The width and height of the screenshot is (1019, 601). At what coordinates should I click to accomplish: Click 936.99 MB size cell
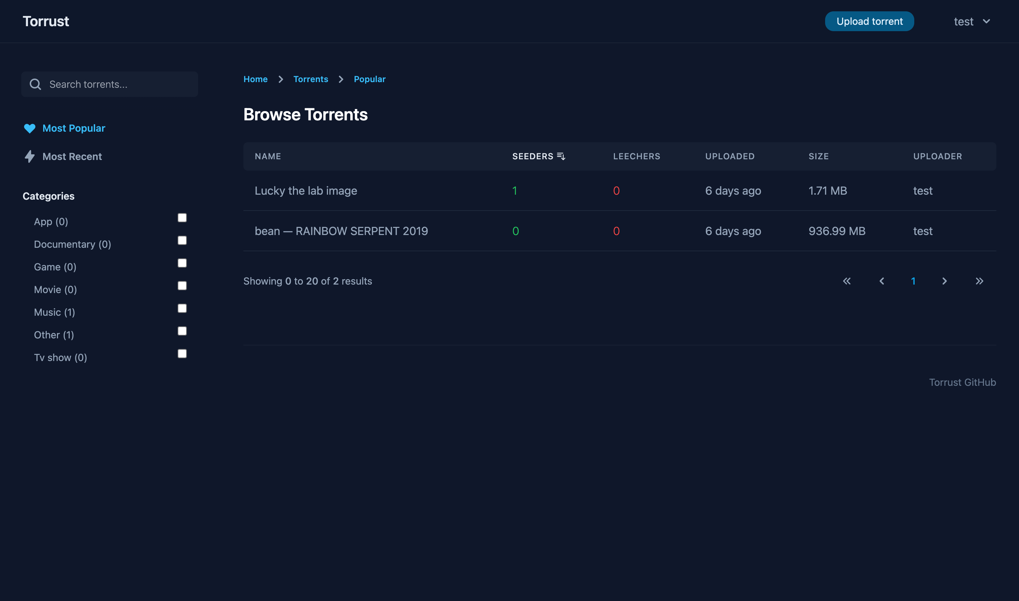pos(837,231)
